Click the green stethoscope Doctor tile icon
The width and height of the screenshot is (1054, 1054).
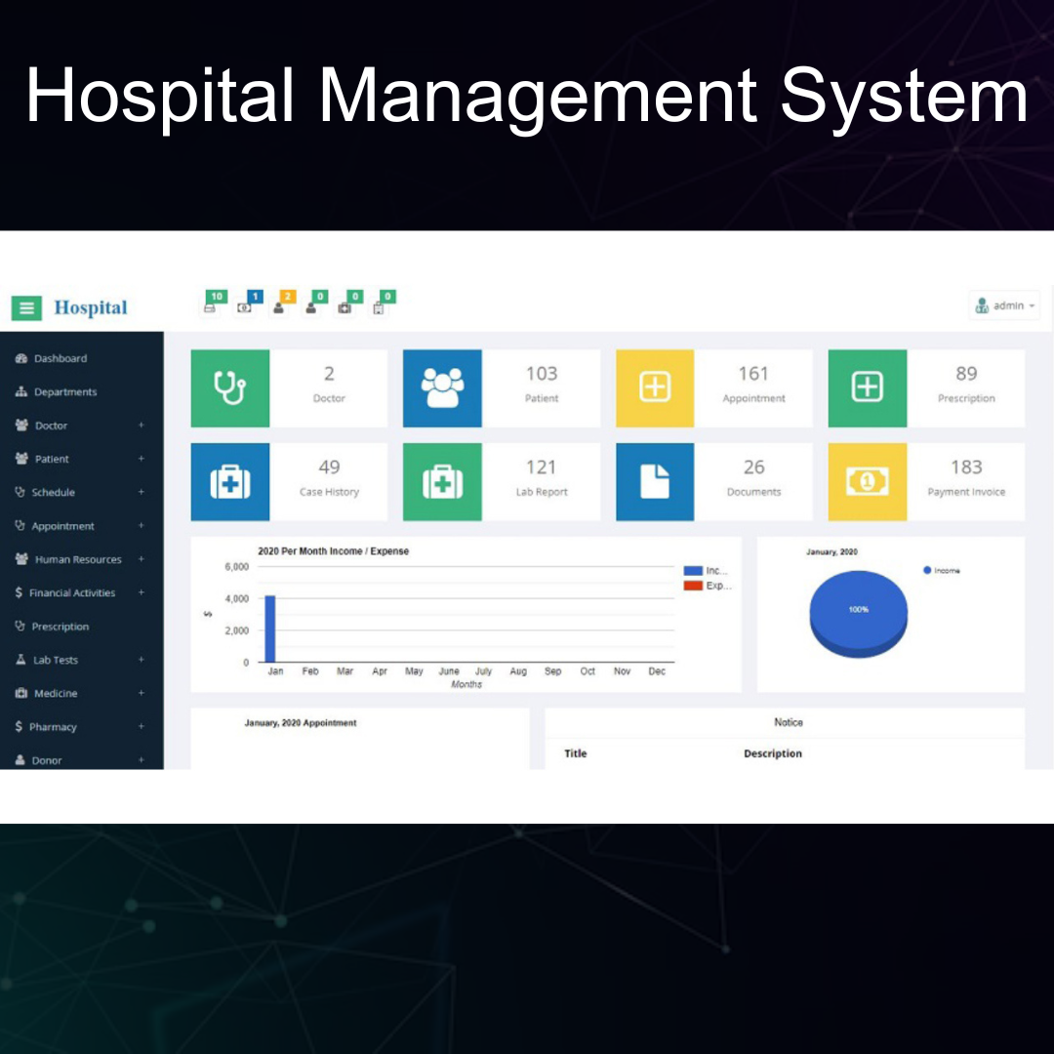230,388
